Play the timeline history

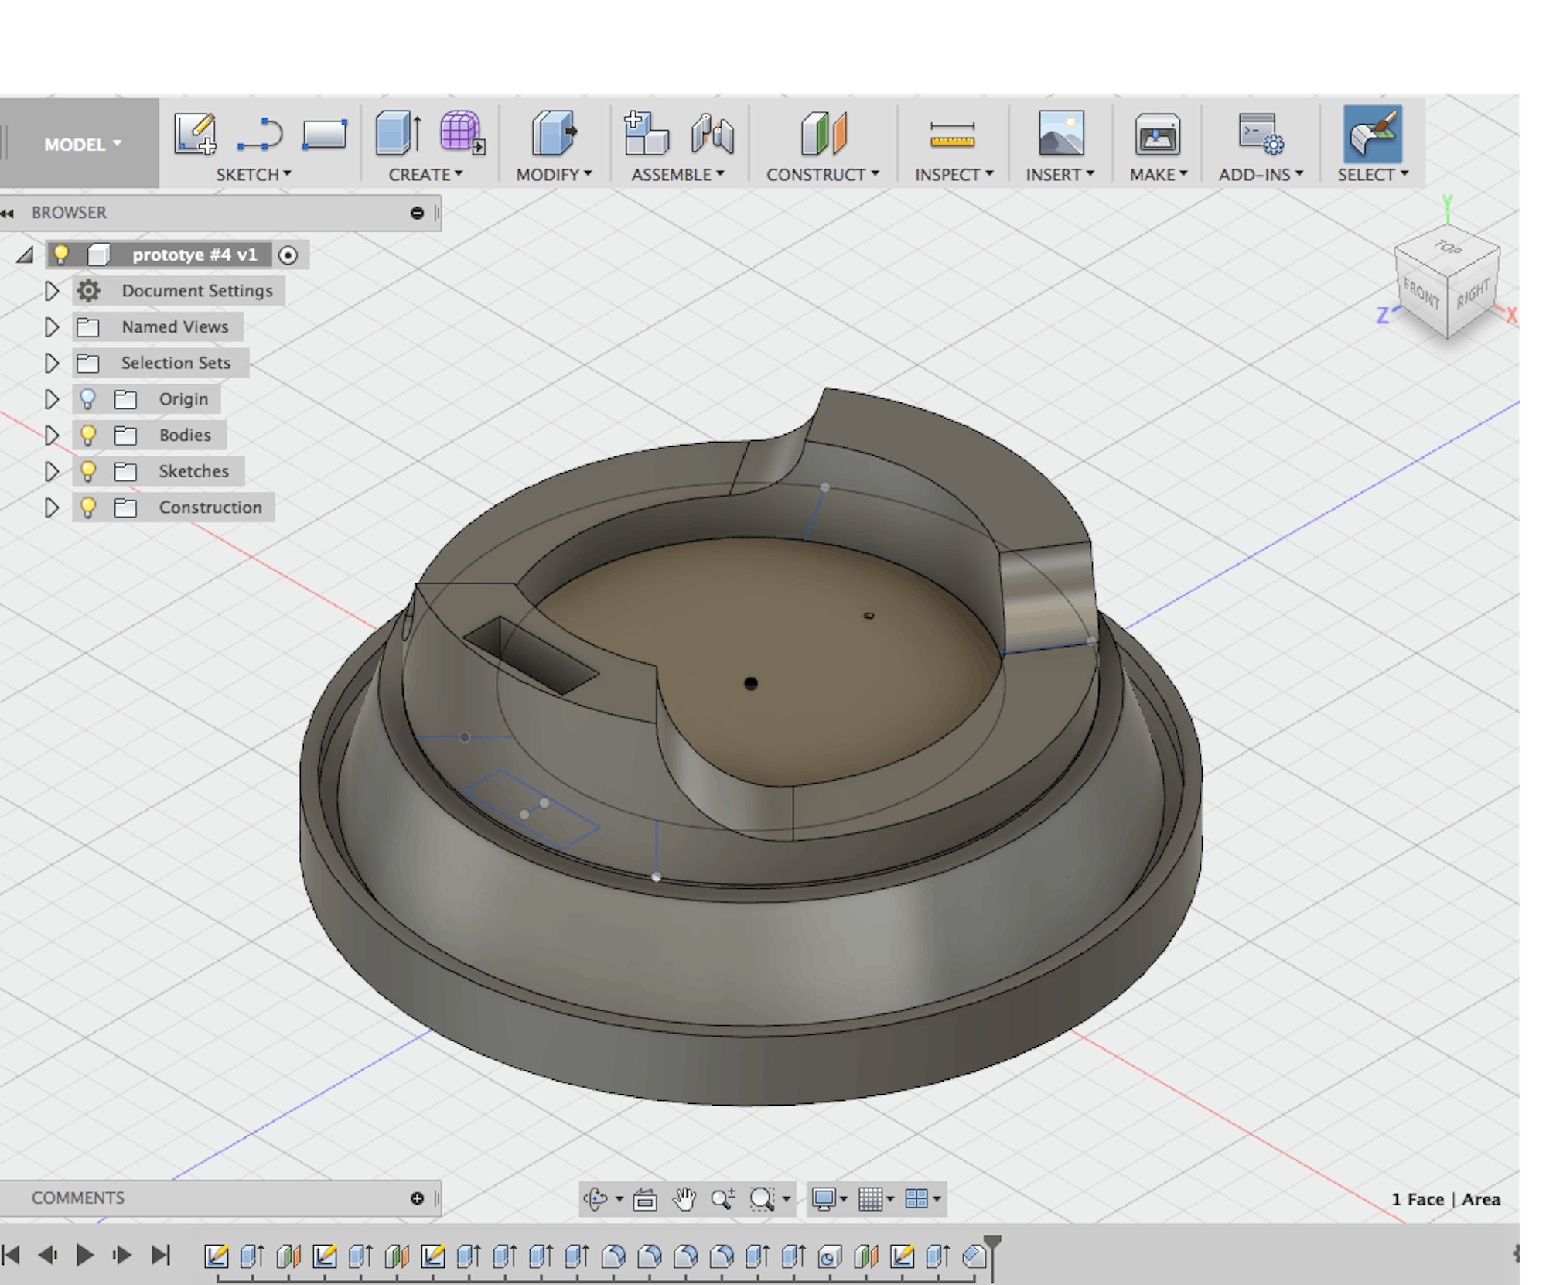pyautogui.click(x=85, y=1255)
